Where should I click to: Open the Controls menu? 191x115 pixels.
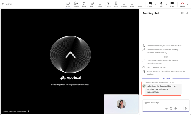[108, 4]
